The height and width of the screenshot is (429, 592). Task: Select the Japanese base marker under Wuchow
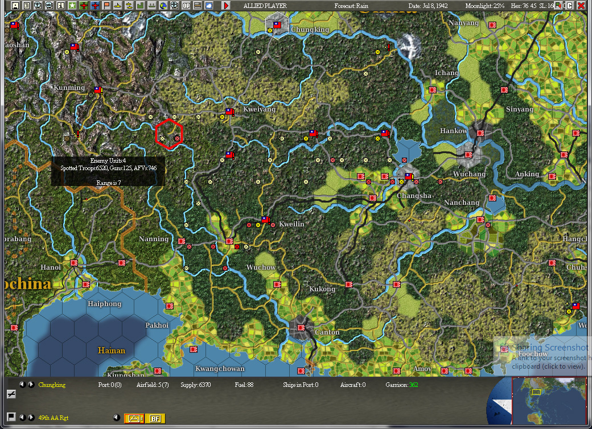point(277,284)
